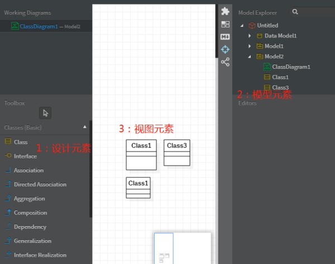
Task: Open the Extensions puzzle icon
Action: click(225, 11)
